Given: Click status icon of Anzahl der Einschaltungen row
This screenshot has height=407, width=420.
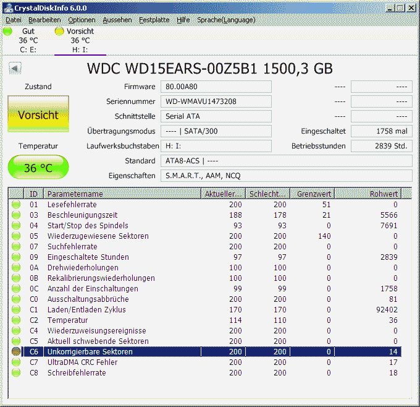Looking at the screenshot, I should click(x=16, y=289).
